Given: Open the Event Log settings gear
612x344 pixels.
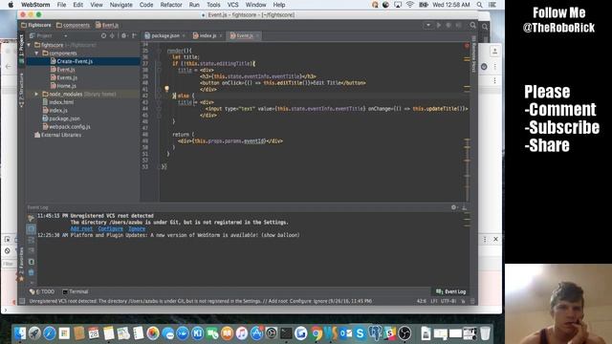Looking at the screenshot, I should click(453, 207).
